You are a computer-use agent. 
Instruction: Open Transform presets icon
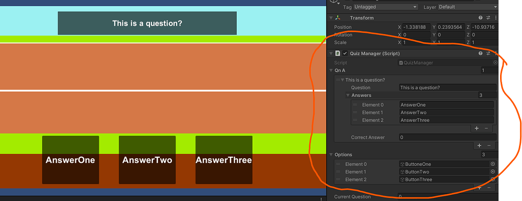pyautogui.click(x=488, y=18)
